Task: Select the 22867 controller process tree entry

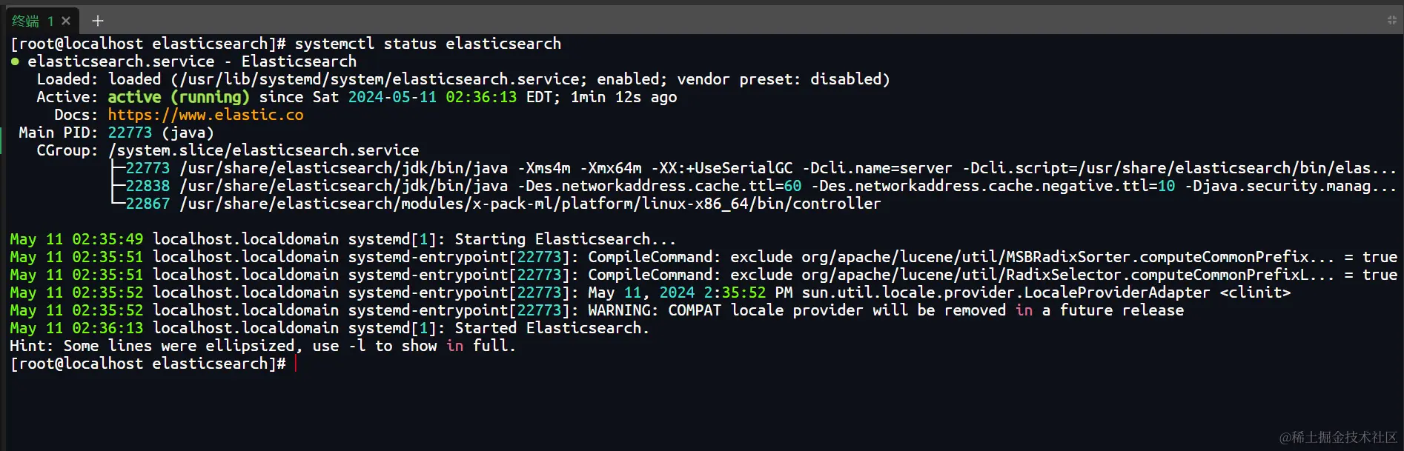Action: (x=148, y=204)
